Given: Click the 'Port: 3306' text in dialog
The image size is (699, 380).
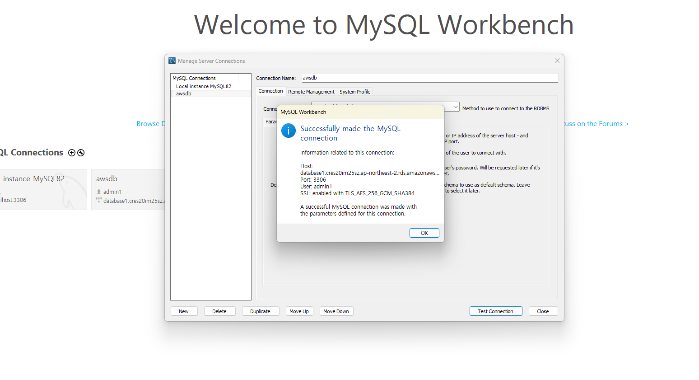Looking at the screenshot, I should pos(313,180).
